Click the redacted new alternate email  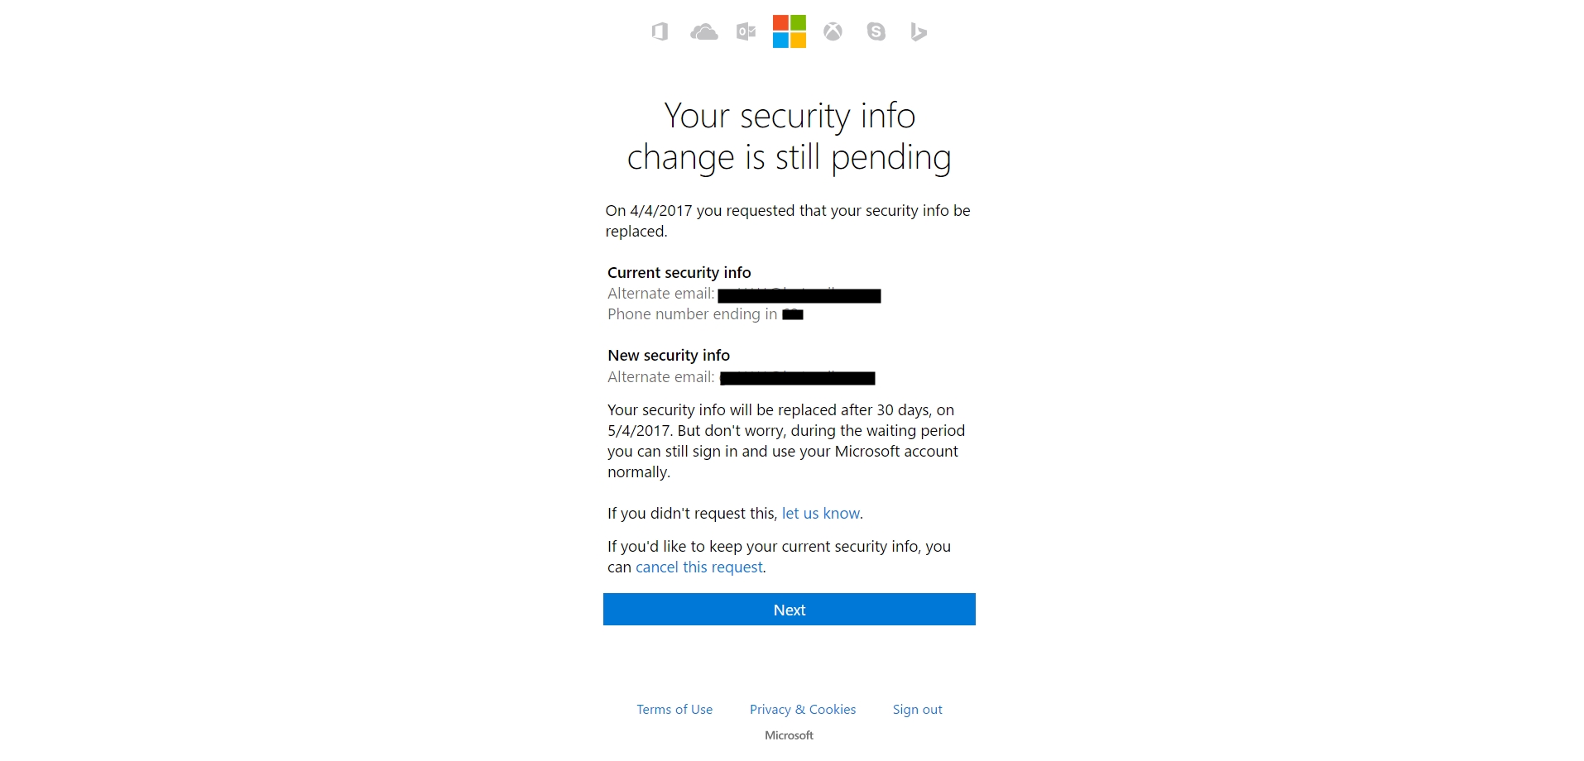click(x=797, y=378)
